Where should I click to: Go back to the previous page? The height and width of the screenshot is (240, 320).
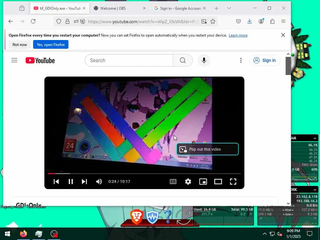tap(11, 21)
